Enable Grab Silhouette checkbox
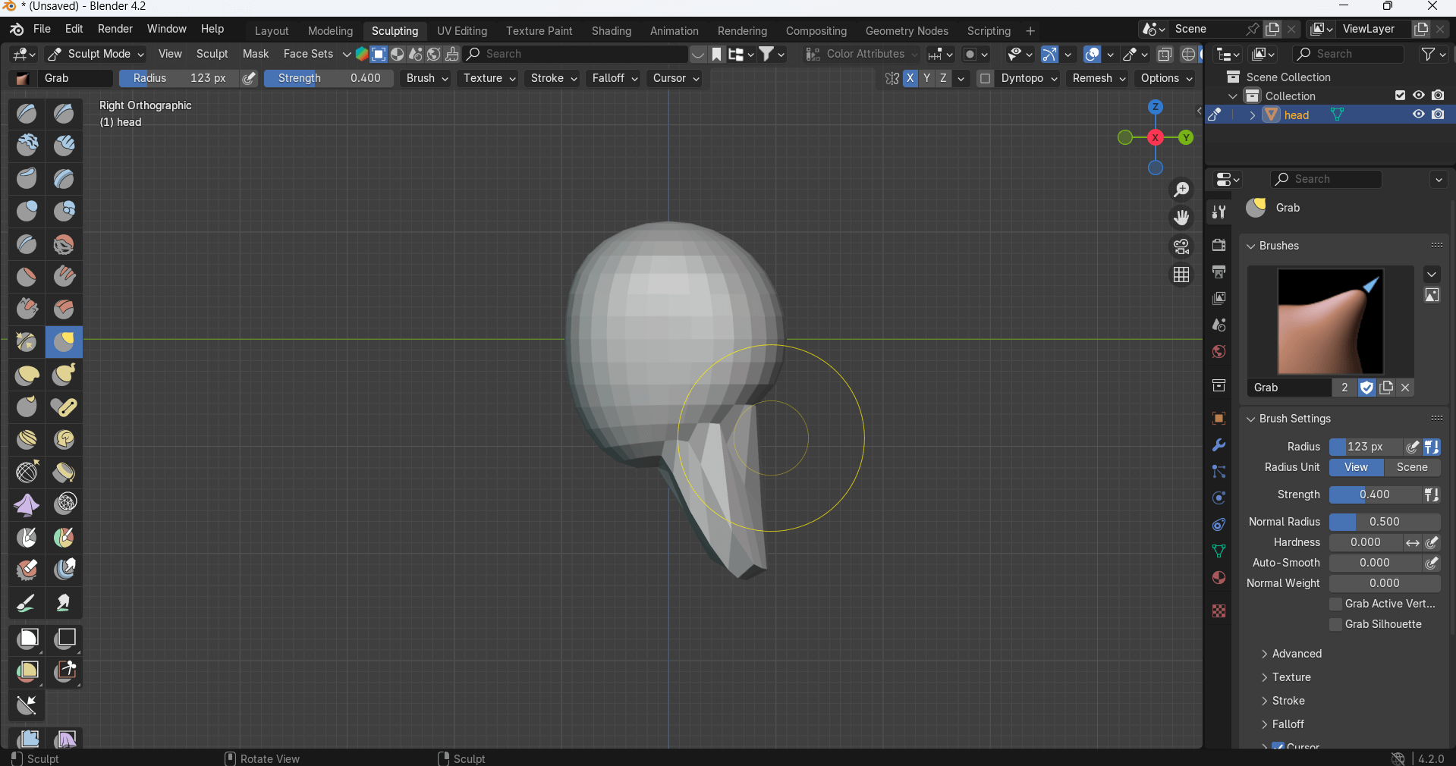Image resolution: width=1456 pixels, height=766 pixels. [1336, 624]
